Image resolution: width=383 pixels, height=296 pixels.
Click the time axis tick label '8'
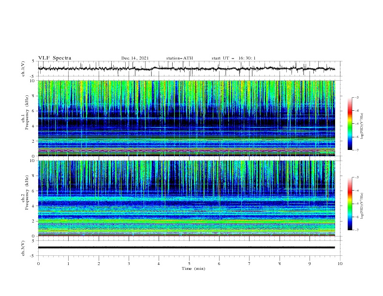point(280,264)
